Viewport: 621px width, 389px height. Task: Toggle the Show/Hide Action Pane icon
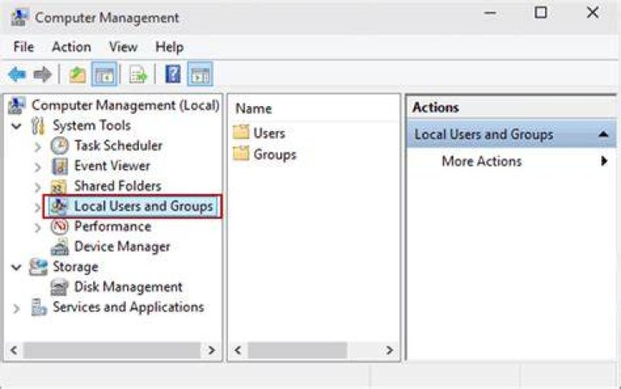pos(200,74)
